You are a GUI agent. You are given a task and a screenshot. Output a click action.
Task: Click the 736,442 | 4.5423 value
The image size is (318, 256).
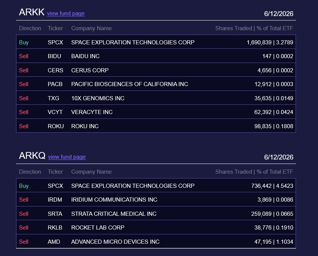(x=272, y=186)
